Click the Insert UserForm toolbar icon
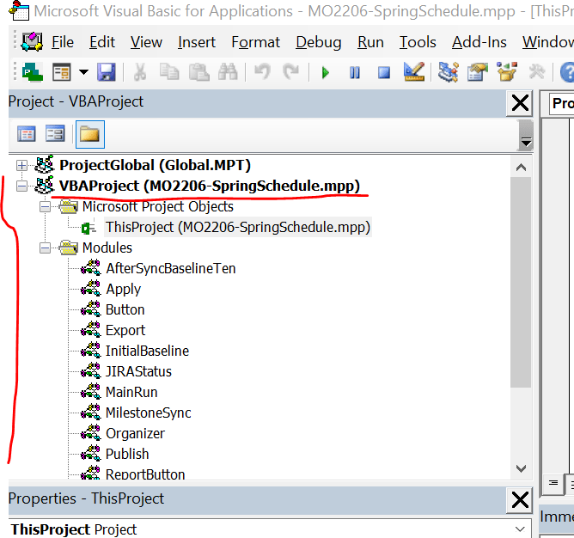 62,72
